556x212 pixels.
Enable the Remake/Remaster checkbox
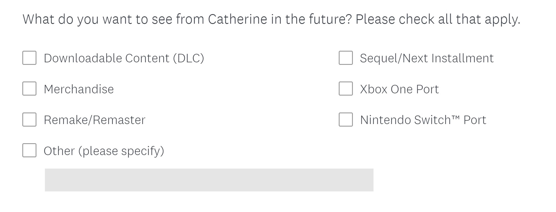tap(29, 120)
